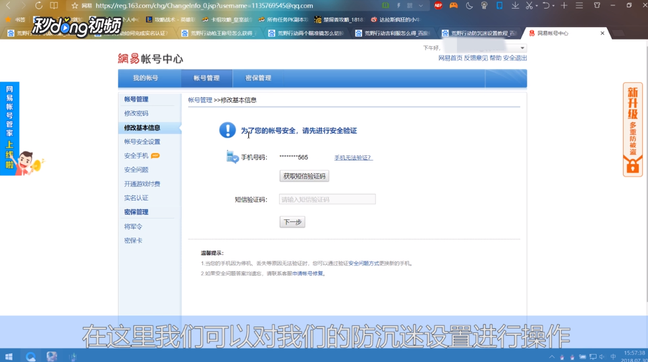Switch to 荒野行动防沉迷设置教程 browser tab
648x362 pixels.
[x=479, y=33]
